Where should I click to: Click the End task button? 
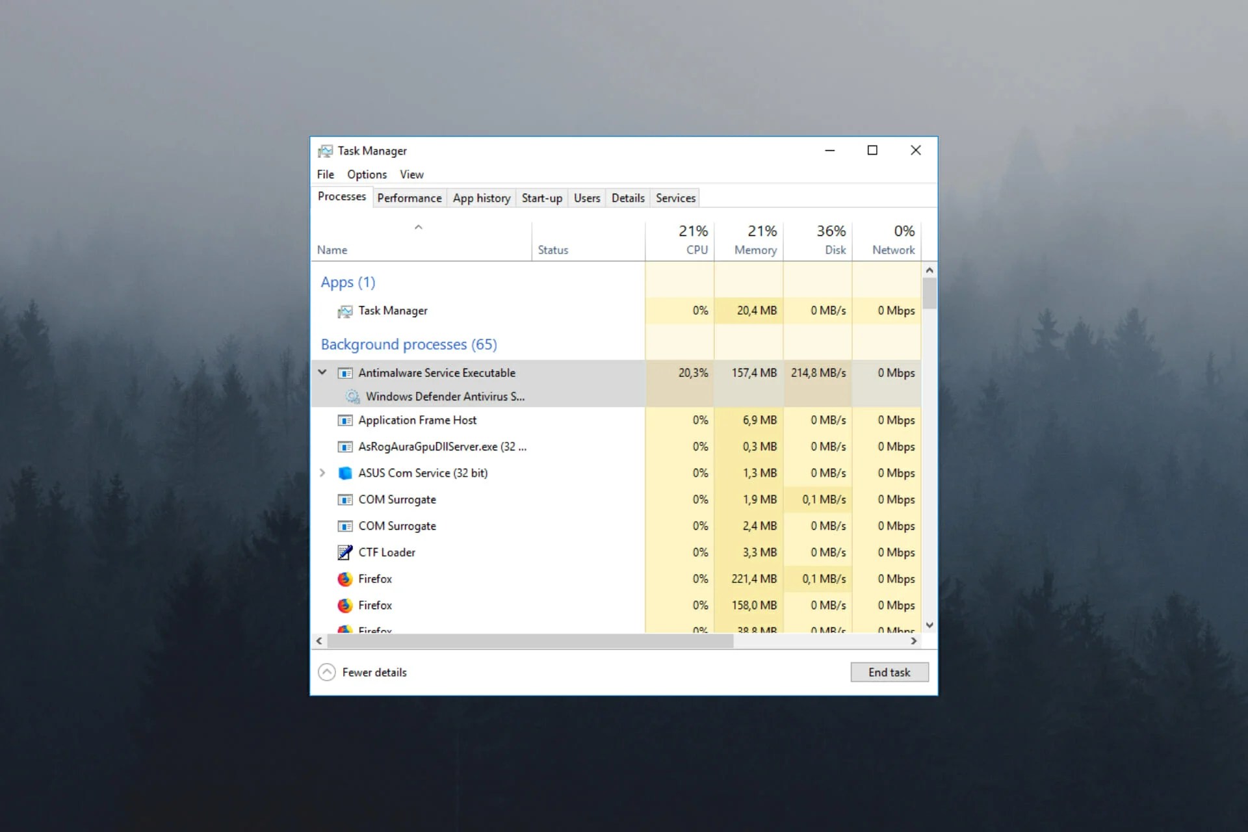889,671
